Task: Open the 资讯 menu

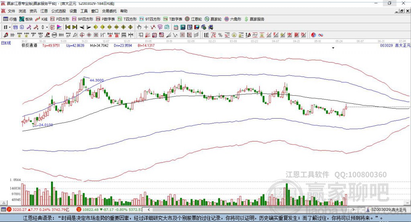Action: 33,11
